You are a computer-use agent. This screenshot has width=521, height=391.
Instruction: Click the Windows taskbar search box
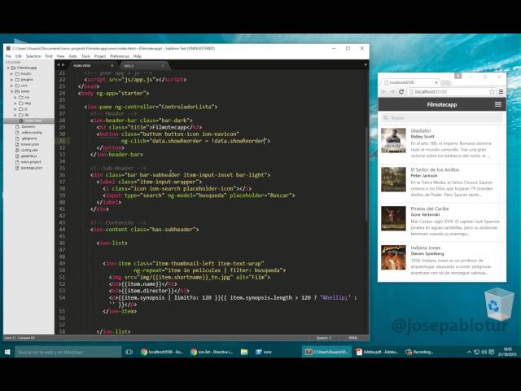tap(68, 352)
